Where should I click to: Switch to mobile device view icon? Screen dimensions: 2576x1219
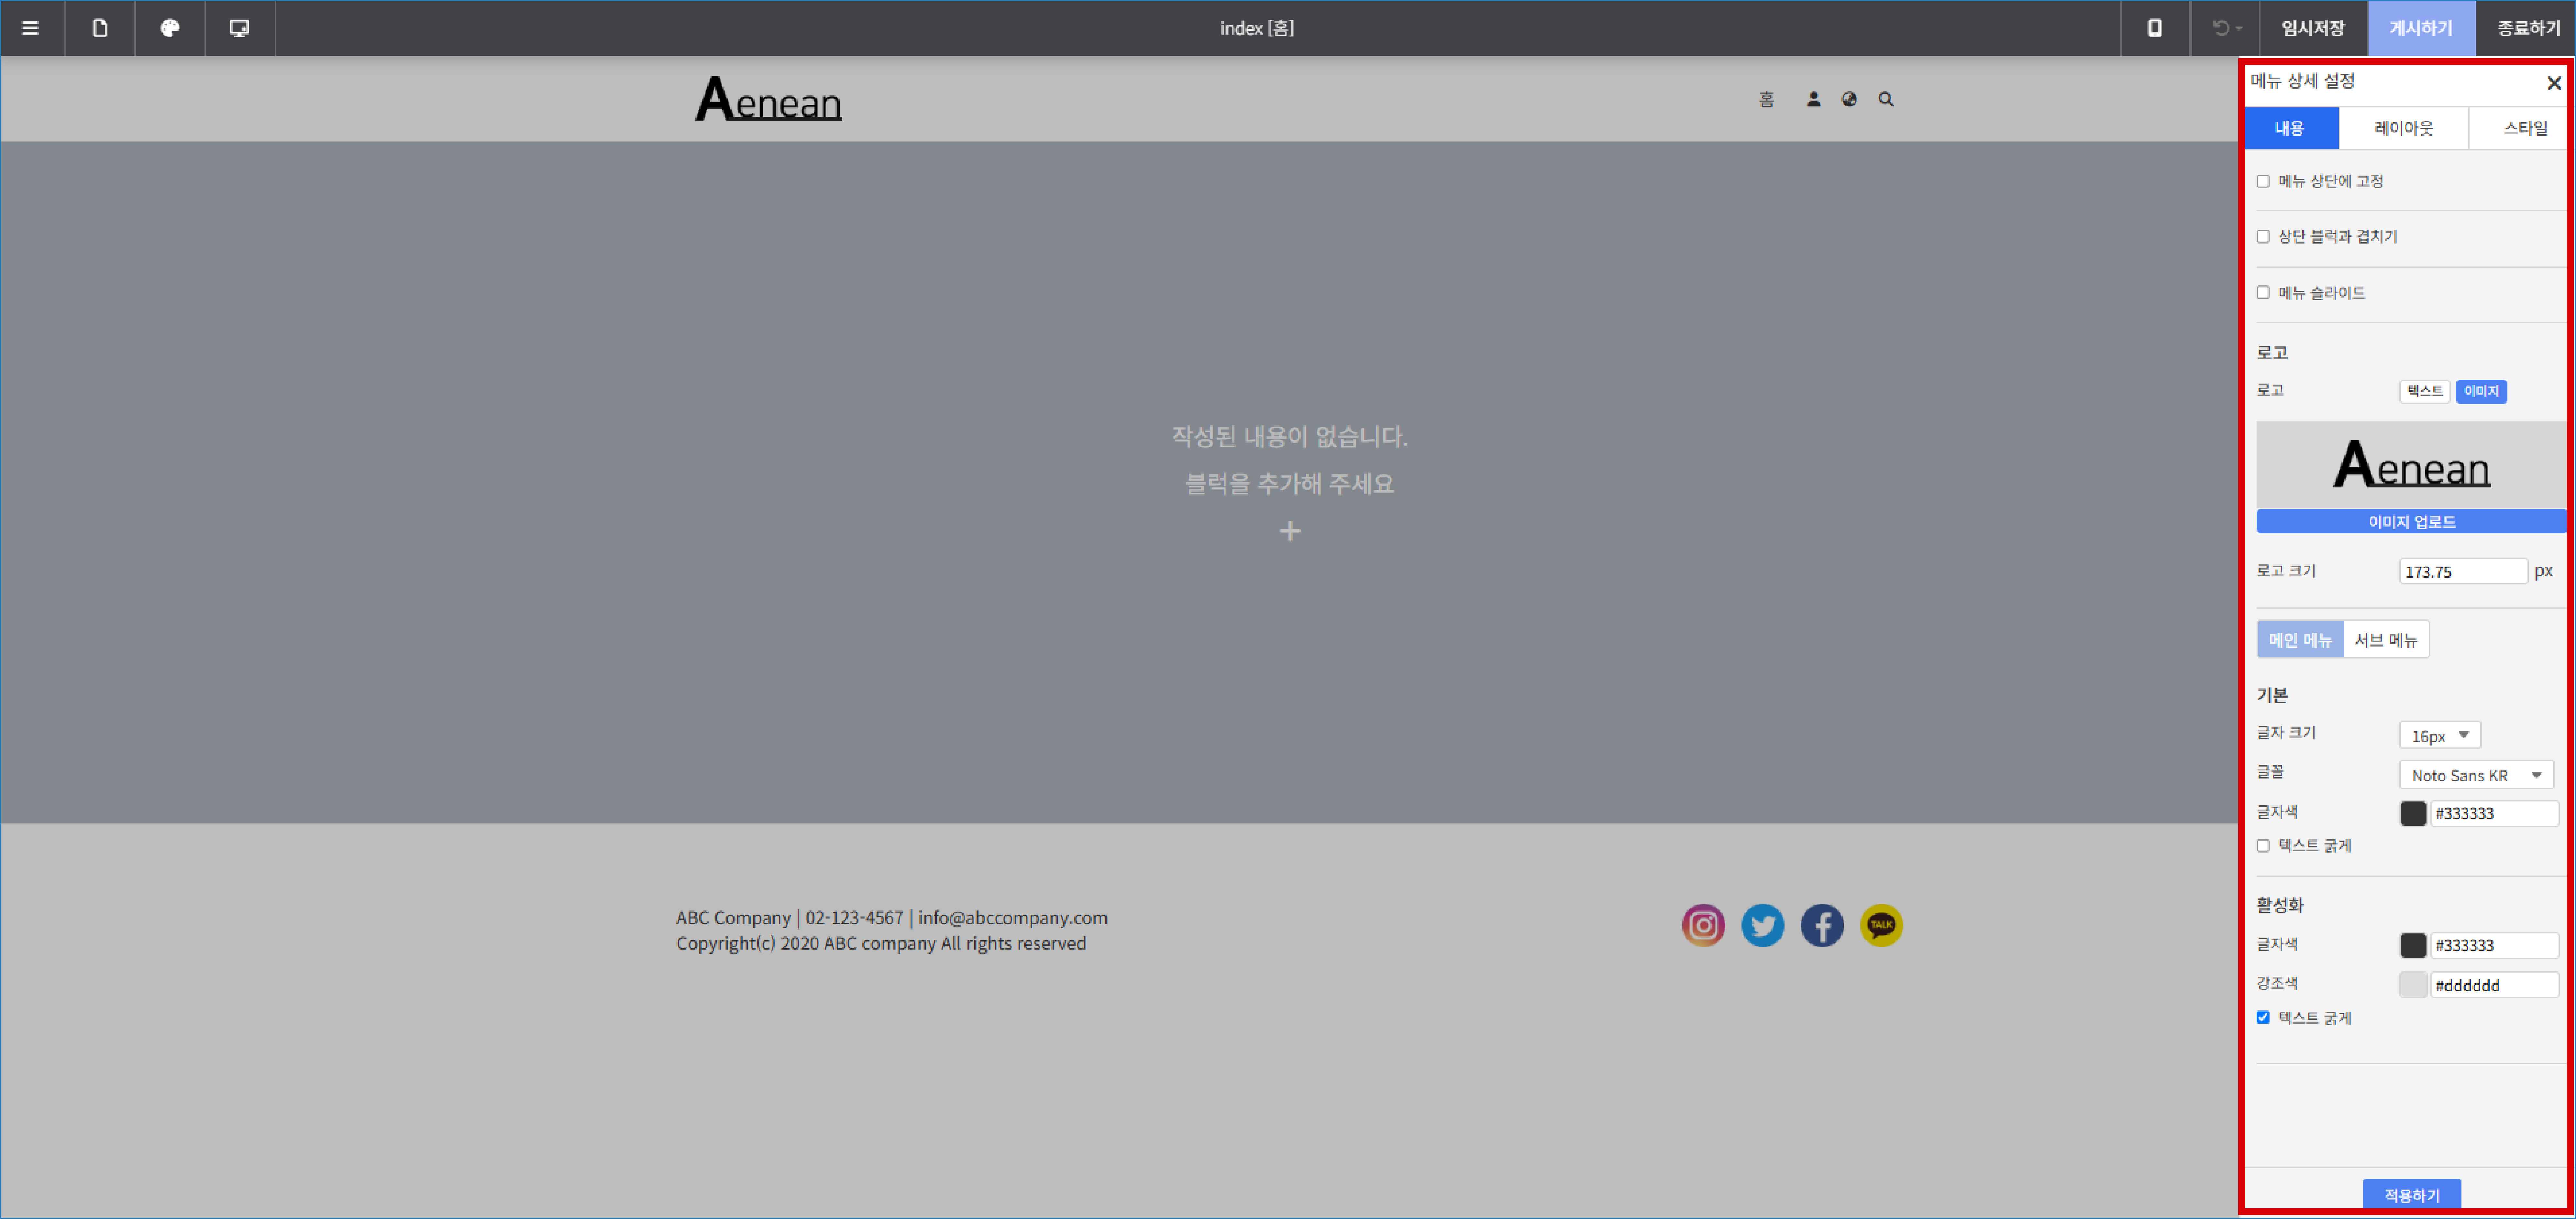point(2154,28)
